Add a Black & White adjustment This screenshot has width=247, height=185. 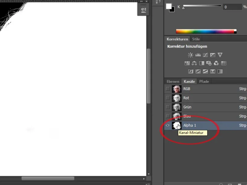point(202,63)
